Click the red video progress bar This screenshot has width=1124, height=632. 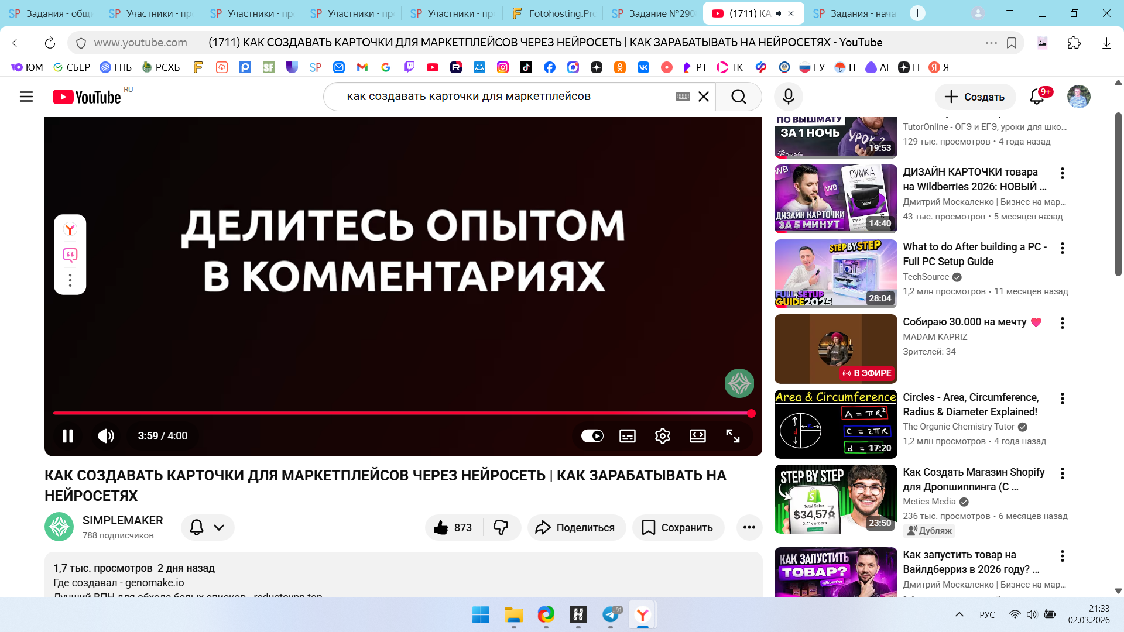coord(402,413)
